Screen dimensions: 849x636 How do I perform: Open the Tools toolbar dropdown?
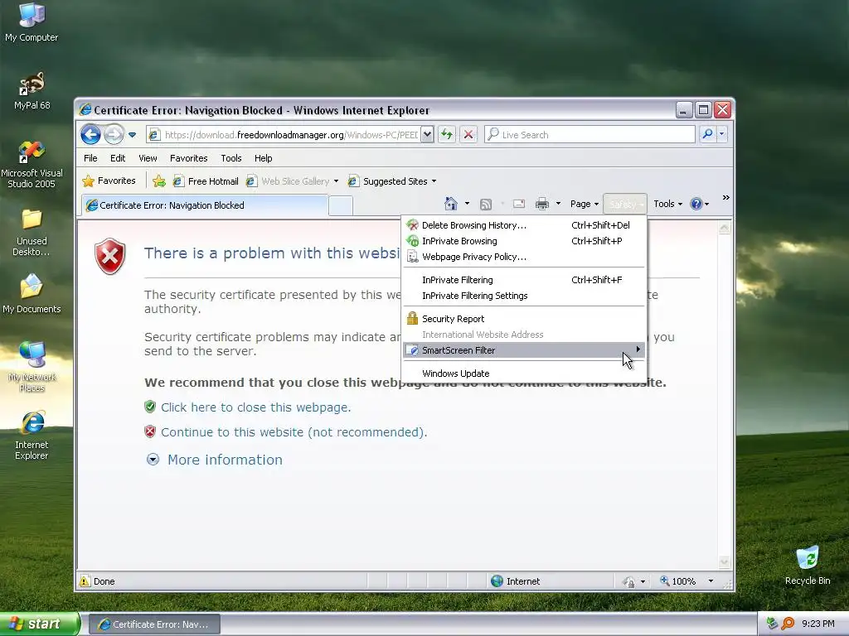pos(667,204)
